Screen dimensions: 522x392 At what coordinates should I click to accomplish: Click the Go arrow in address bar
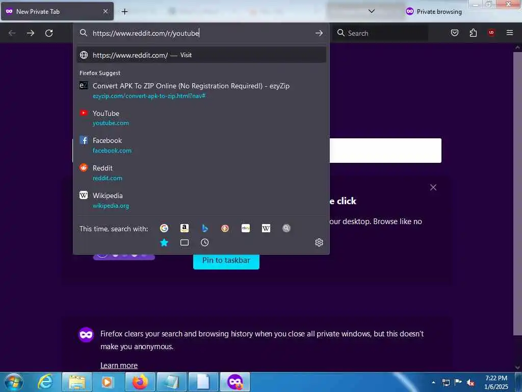[319, 33]
